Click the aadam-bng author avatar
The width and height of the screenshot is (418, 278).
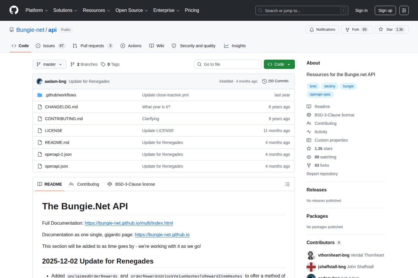coord(39,81)
